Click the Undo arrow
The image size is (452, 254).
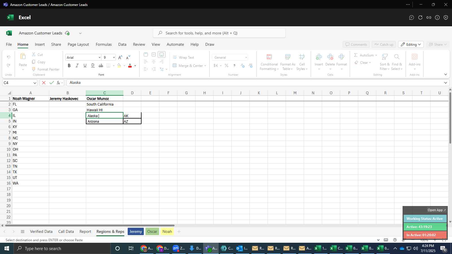(x=8, y=57)
